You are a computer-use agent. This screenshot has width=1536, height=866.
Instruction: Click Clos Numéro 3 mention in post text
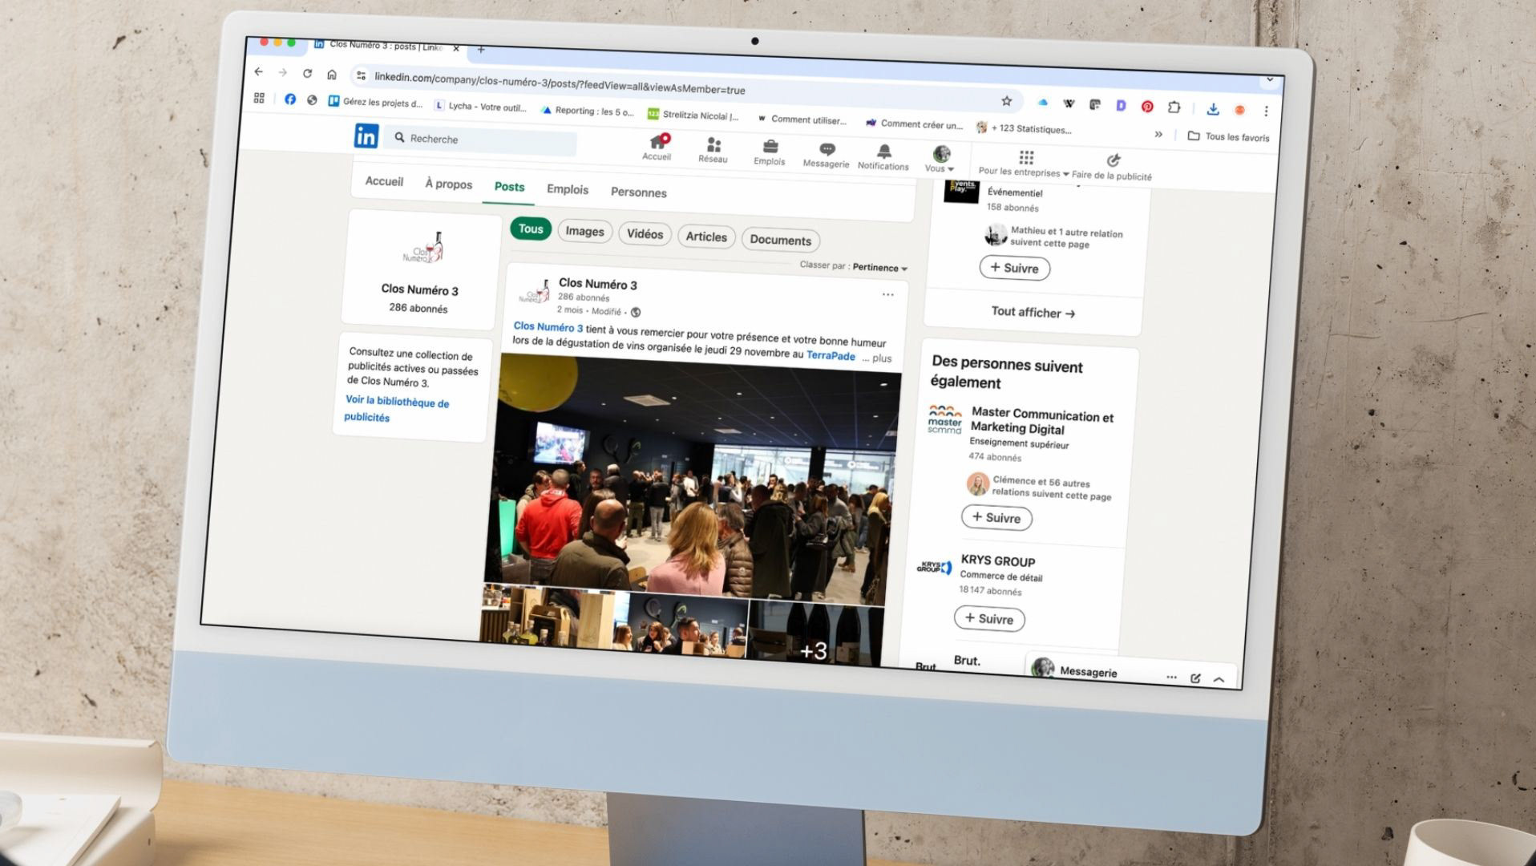(x=548, y=326)
